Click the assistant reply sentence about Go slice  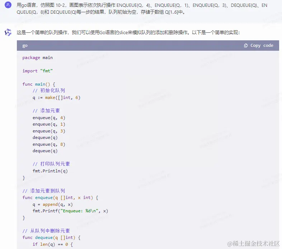pos(128,32)
